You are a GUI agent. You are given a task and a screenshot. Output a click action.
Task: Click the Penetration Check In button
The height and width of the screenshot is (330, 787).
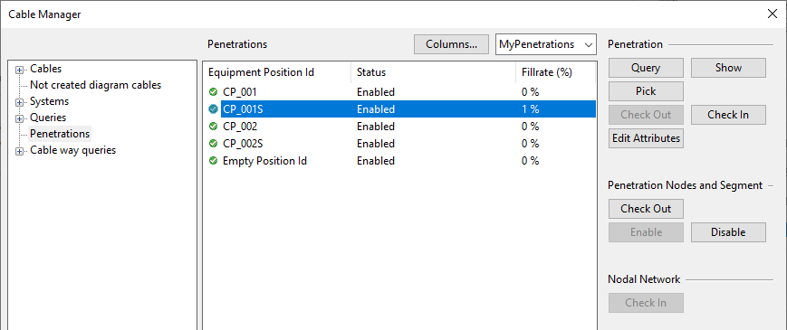(728, 115)
